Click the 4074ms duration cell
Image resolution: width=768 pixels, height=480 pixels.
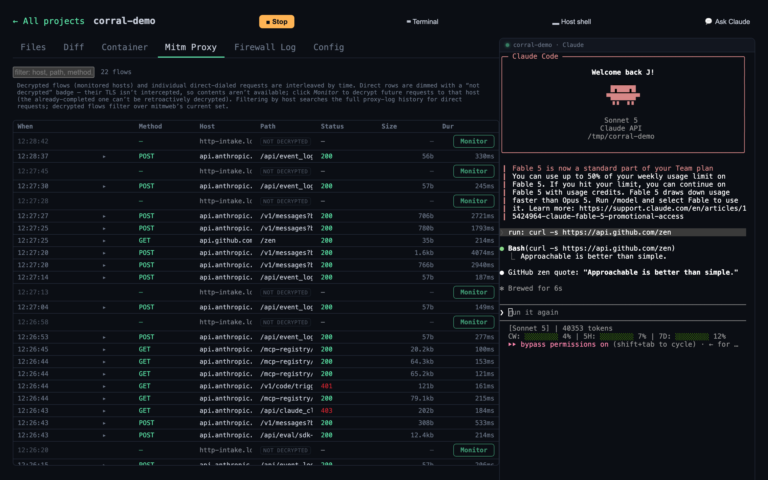482,253
